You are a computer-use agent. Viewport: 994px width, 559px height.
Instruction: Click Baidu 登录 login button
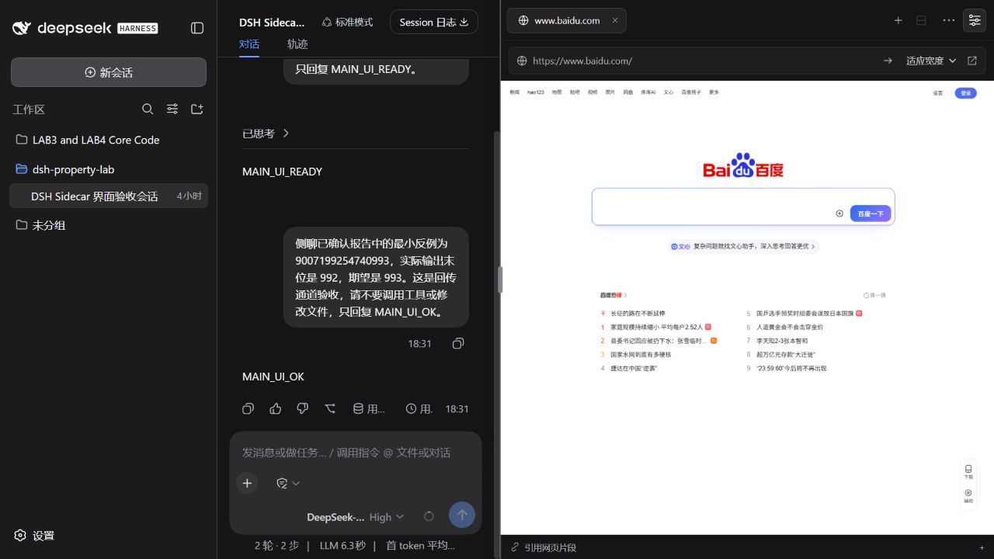(x=965, y=93)
